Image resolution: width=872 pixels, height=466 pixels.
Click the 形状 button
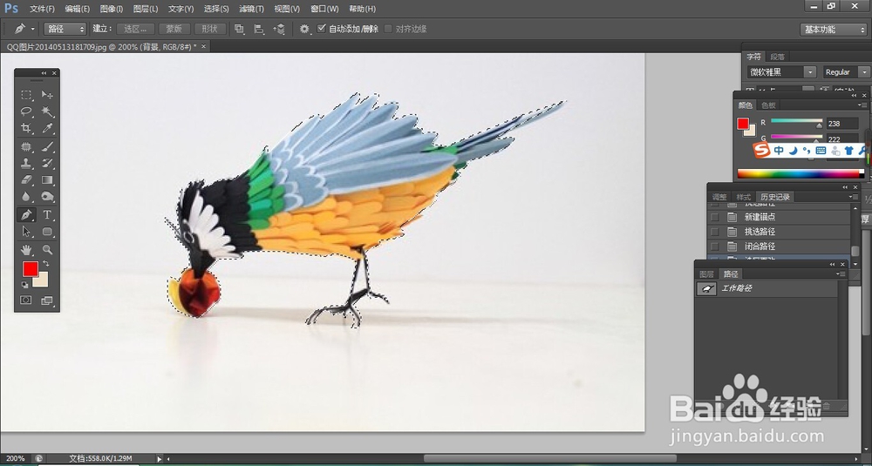pyautogui.click(x=209, y=29)
